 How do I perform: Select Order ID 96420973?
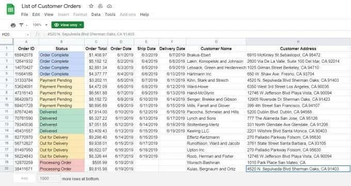point(26,99)
